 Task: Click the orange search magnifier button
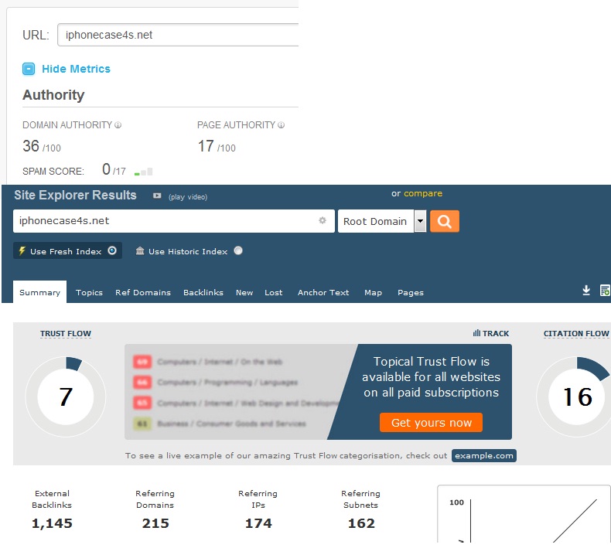click(445, 221)
